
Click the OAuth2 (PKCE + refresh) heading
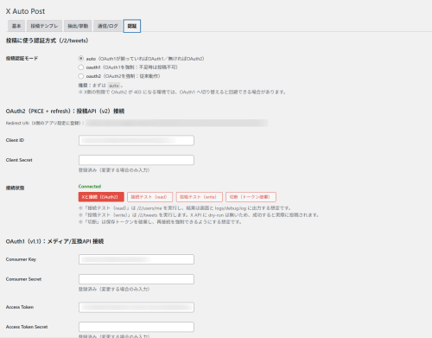(x=65, y=111)
